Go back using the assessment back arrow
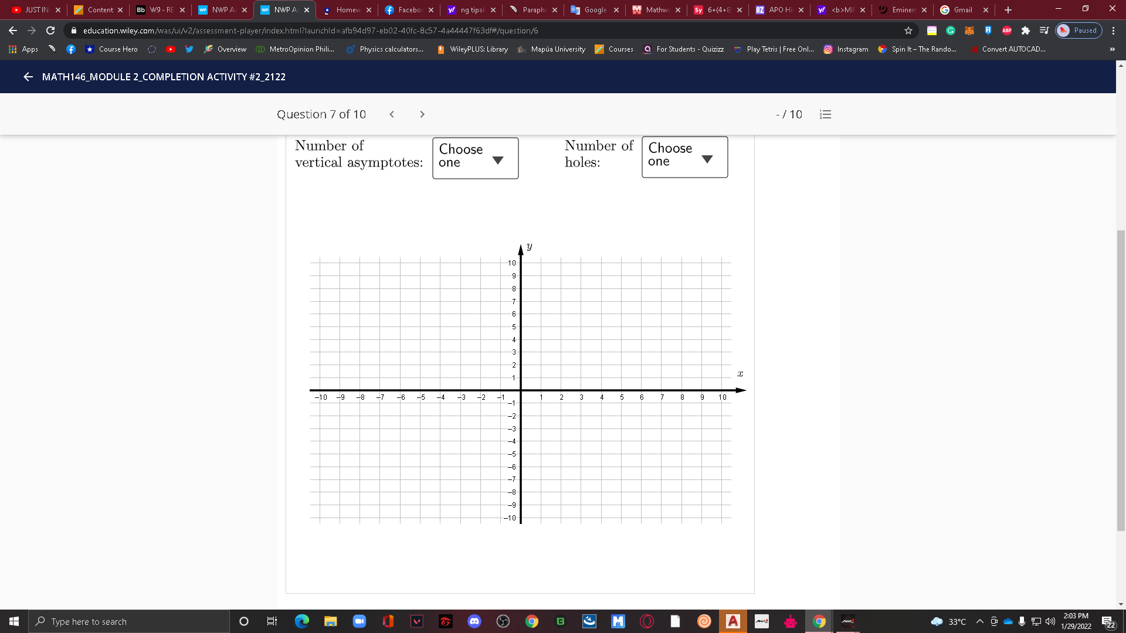The width and height of the screenshot is (1126, 633). pos(28,77)
